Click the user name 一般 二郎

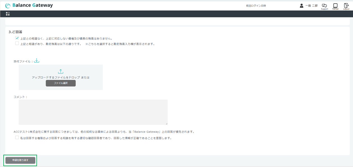pos(312,6)
